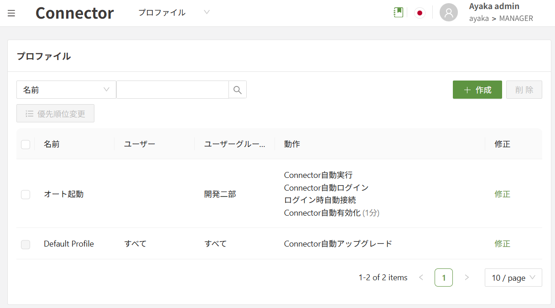Screen dimensions: 555x308
Task: Click inside the search input field
Action: click(x=172, y=89)
